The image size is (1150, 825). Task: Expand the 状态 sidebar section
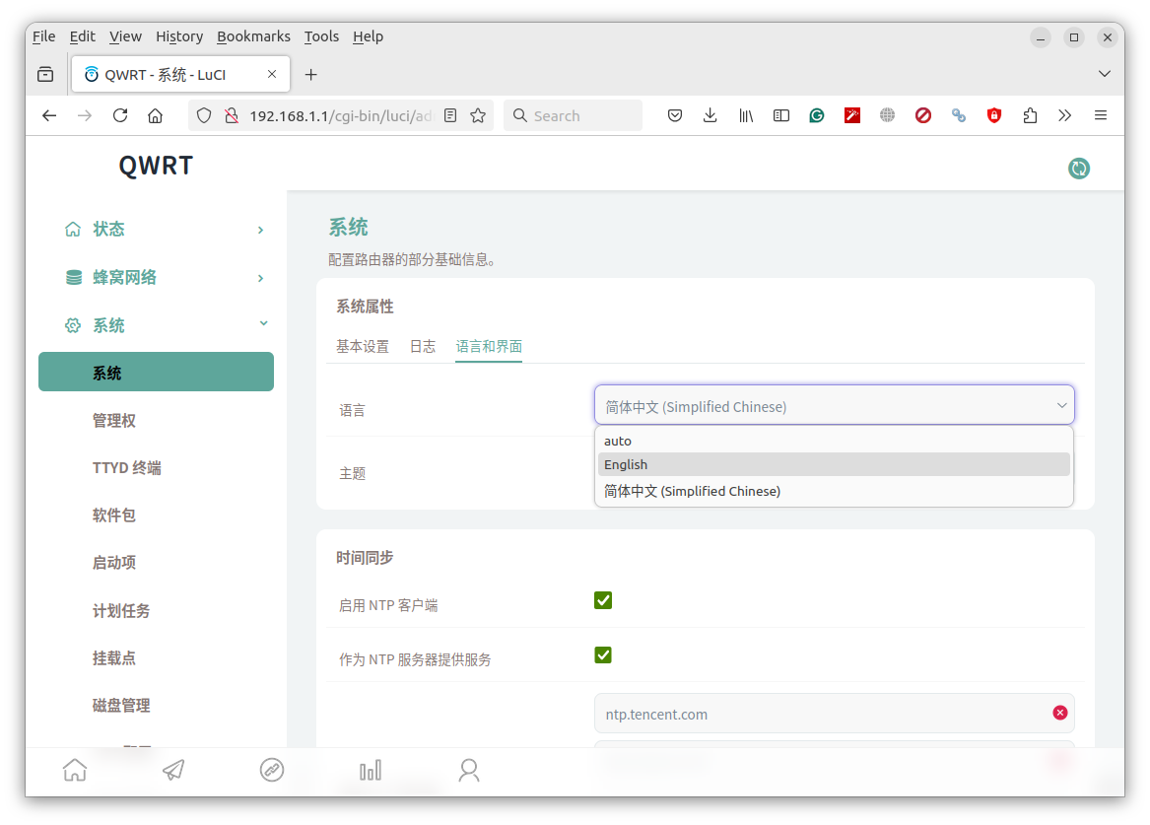[165, 230]
